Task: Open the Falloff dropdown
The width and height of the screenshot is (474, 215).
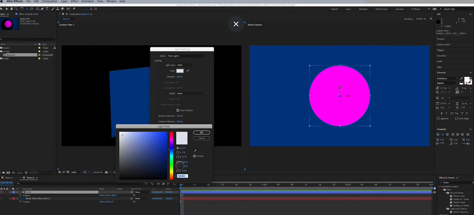Action: coord(191,93)
